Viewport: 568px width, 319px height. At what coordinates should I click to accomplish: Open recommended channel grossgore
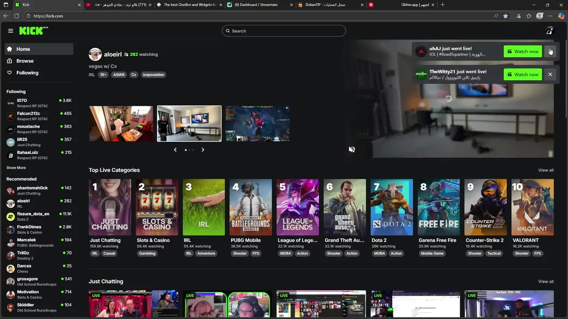(39, 281)
